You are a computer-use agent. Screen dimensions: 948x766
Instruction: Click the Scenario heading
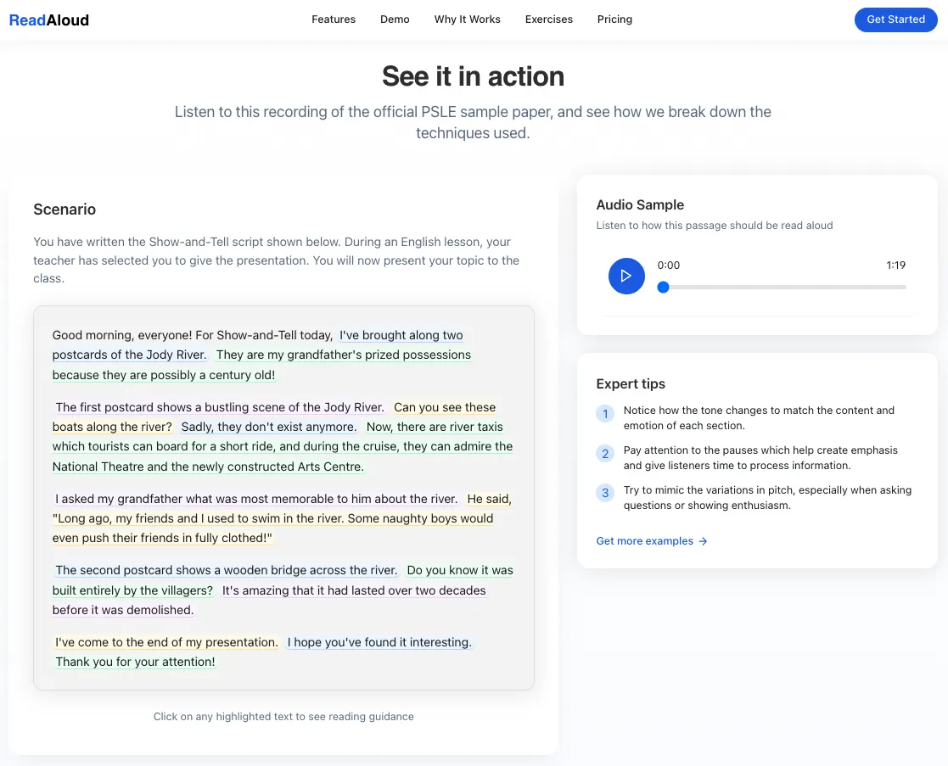tap(65, 209)
